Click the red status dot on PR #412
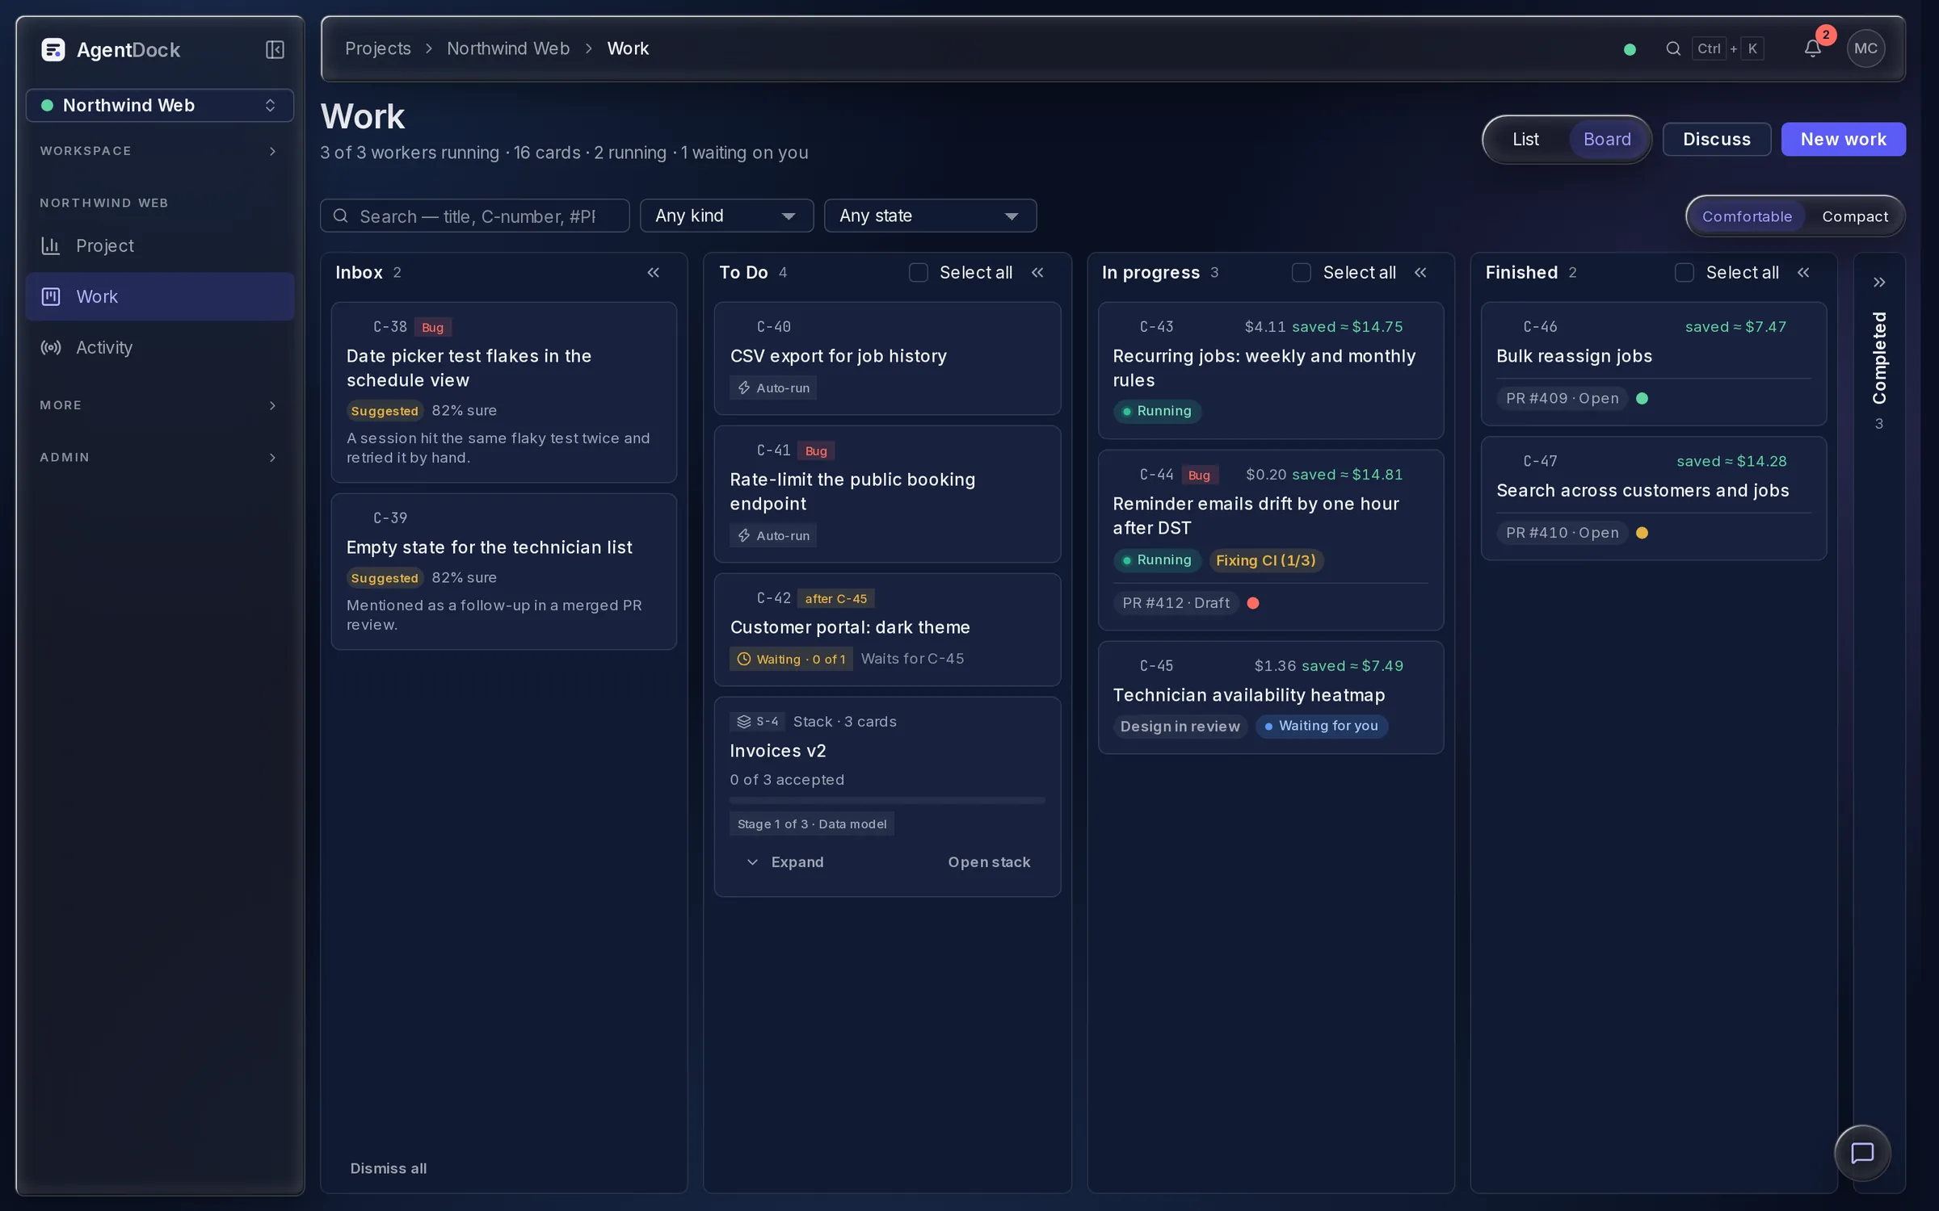 (1253, 603)
